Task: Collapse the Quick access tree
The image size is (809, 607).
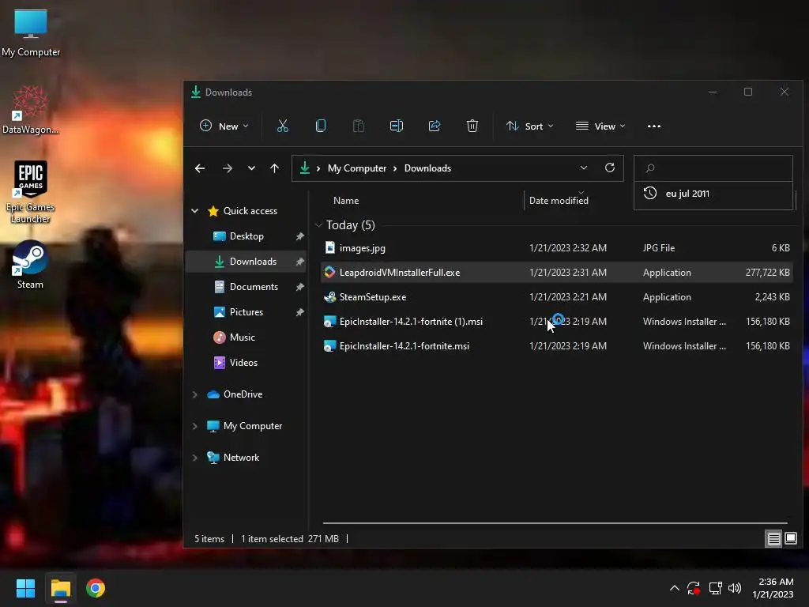Action: pyautogui.click(x=195, y=210)
